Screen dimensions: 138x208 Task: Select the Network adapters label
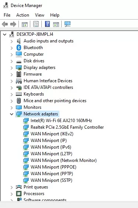pos(41,114)
